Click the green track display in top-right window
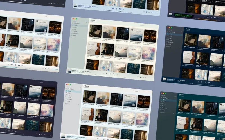This screenshot has height=140, width=225. pos(184,16)
